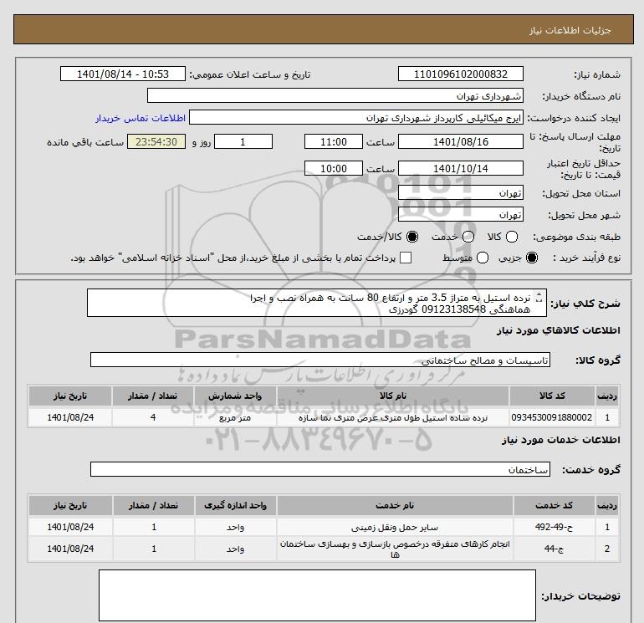Click the service name سایر حمل ونقل زمینی
This screenshot has height=623, width=644.
(395, 527)
